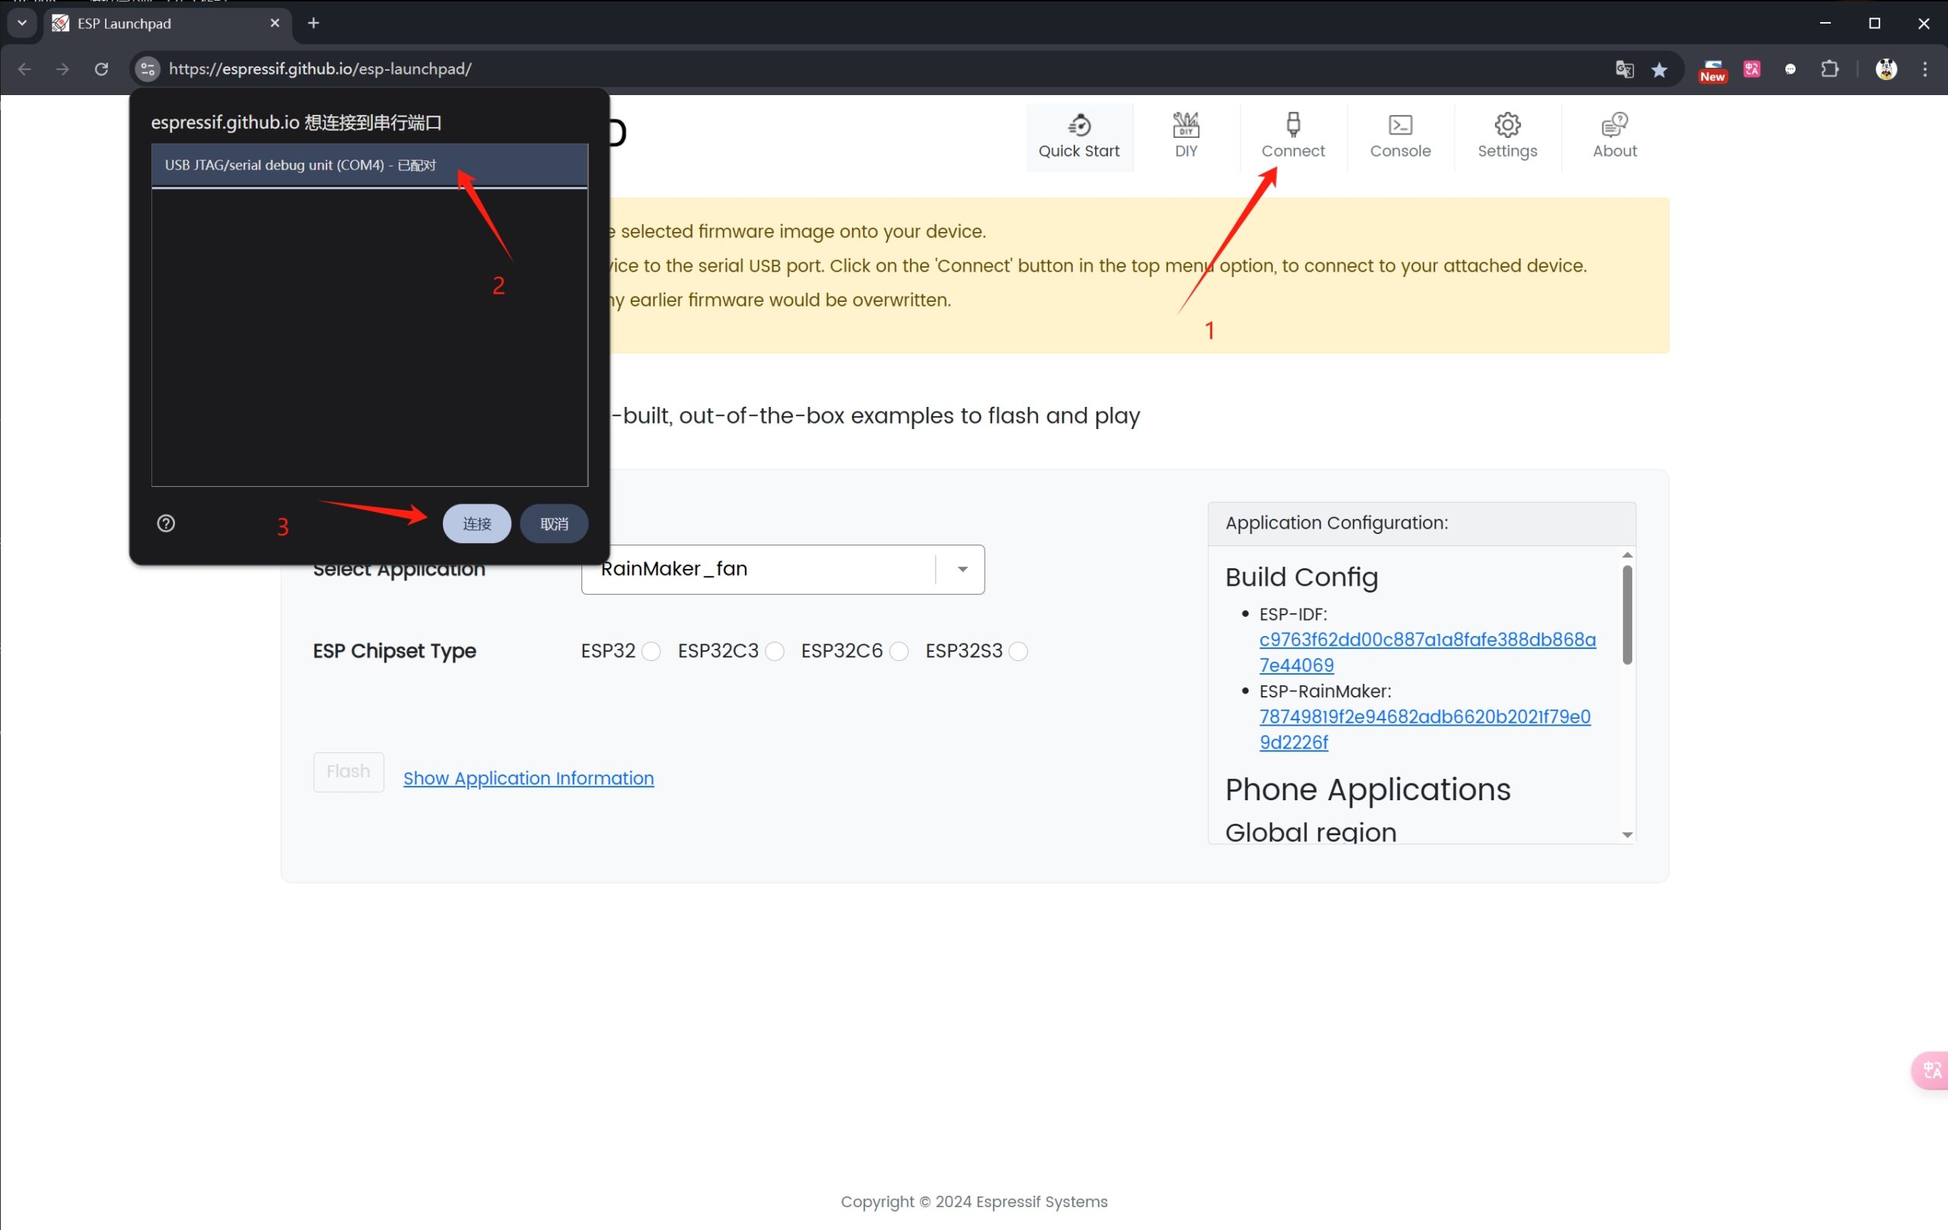Click the Copyright 2024 Espressif Systems footer
This screenshot has width=1948, height=1230.
click(974, 1202)
